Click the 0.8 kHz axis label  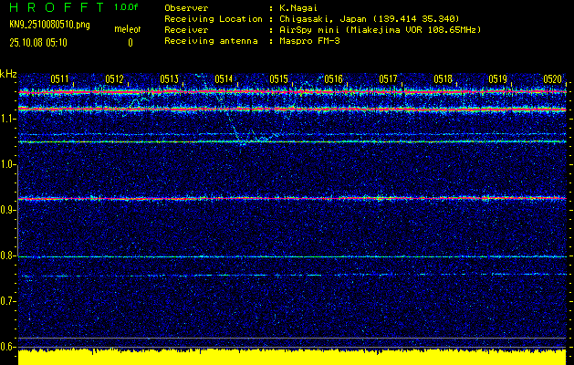point(8,255)
